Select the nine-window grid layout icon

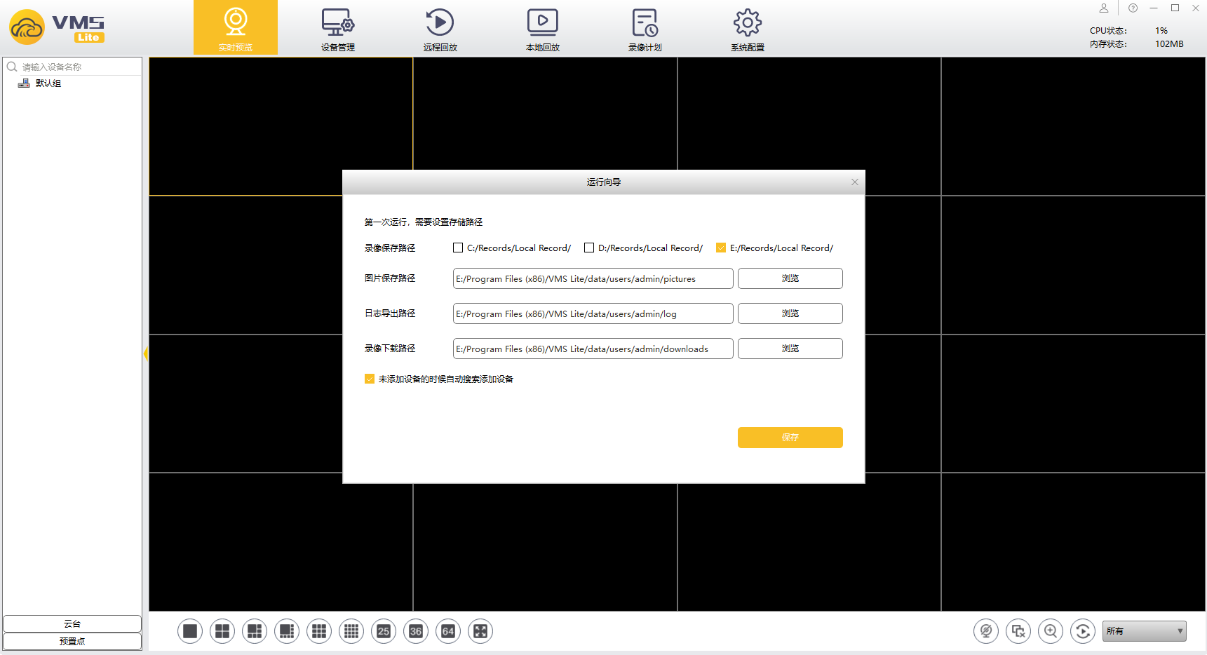319,631
